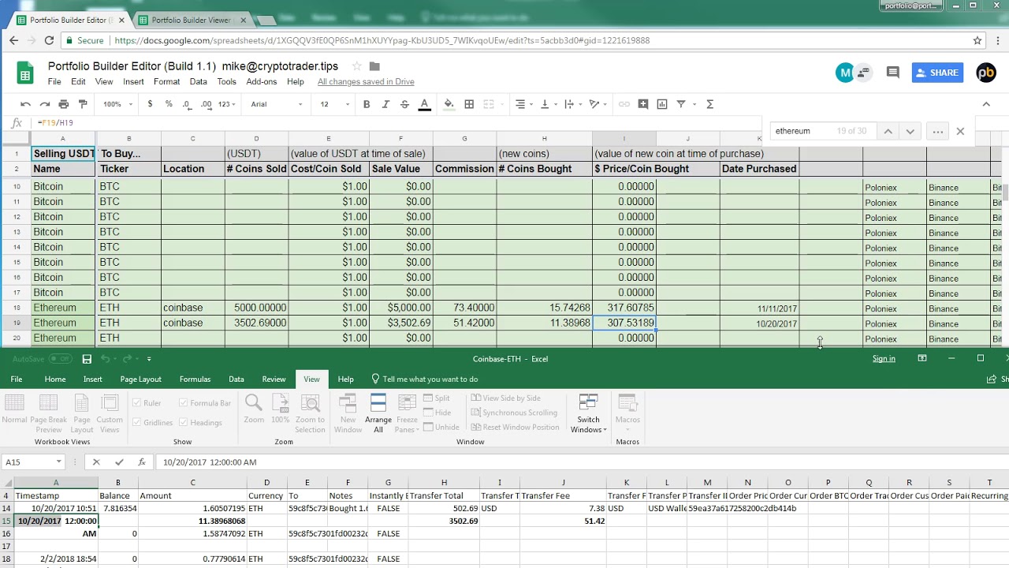Select the Paint format tool in Sheets
This screenshot has width=1009, height=568.
coord(83,104)
